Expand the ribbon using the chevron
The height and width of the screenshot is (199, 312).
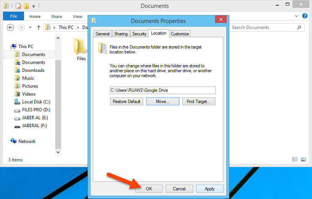296,17
